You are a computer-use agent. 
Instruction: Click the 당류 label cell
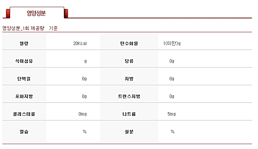point(129,59)
